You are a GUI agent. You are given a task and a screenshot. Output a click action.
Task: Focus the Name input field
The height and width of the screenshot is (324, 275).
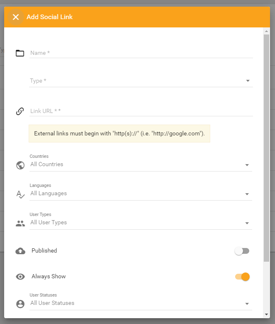click(x=140, y=53)
